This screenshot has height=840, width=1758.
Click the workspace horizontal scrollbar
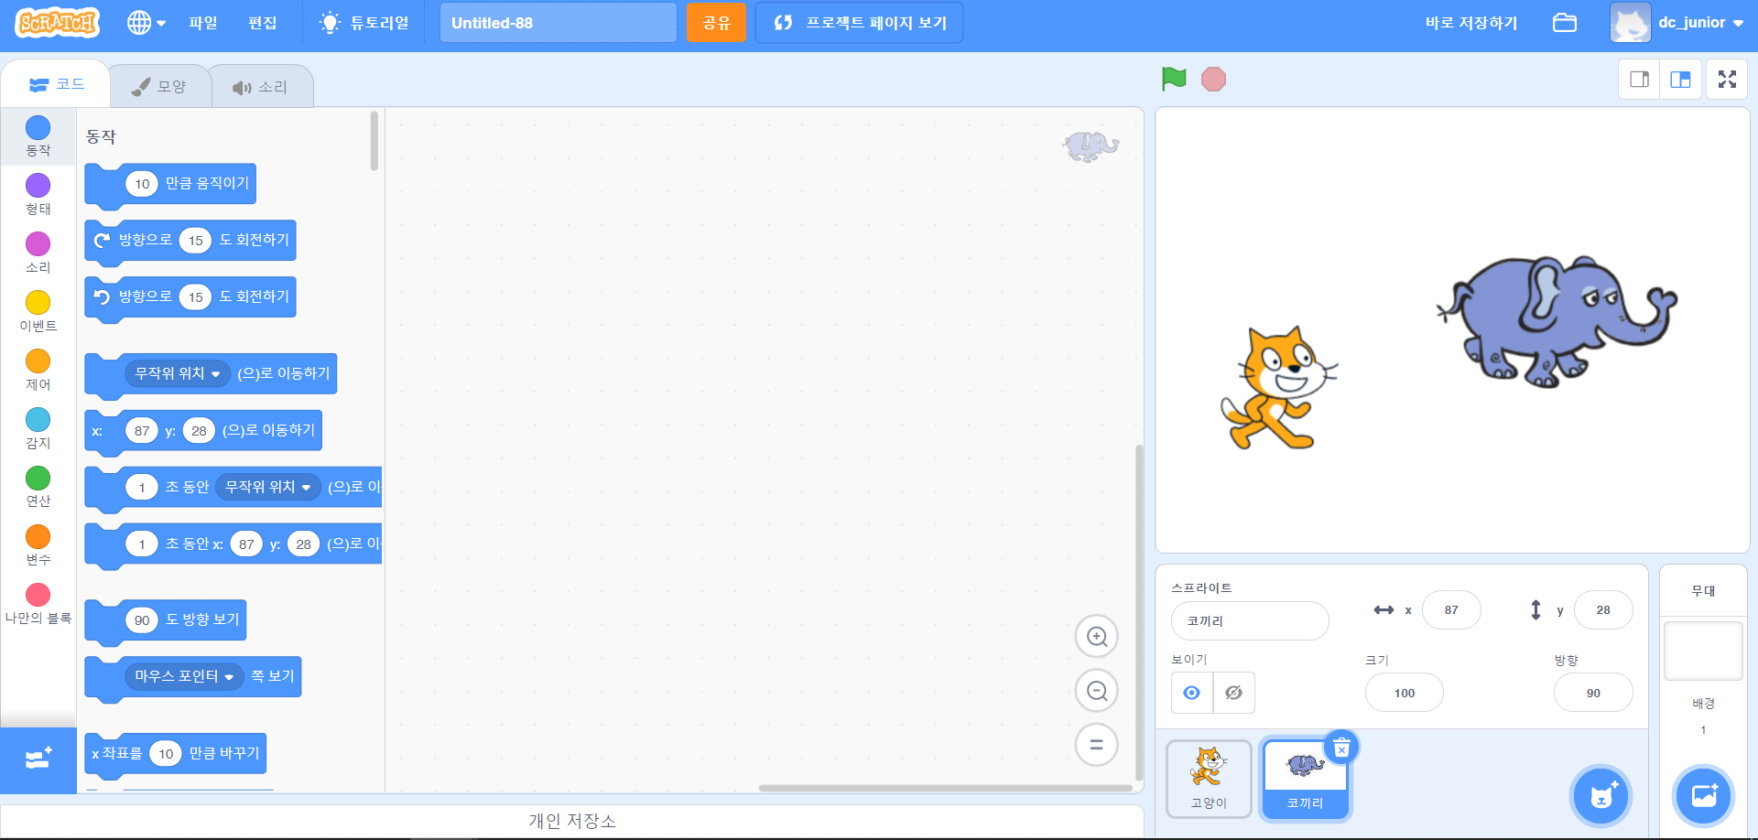(x=945, y=788)
